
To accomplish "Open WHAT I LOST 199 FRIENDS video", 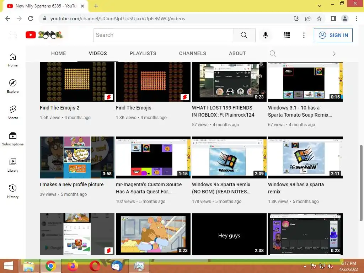I will (x=223, y=111).
